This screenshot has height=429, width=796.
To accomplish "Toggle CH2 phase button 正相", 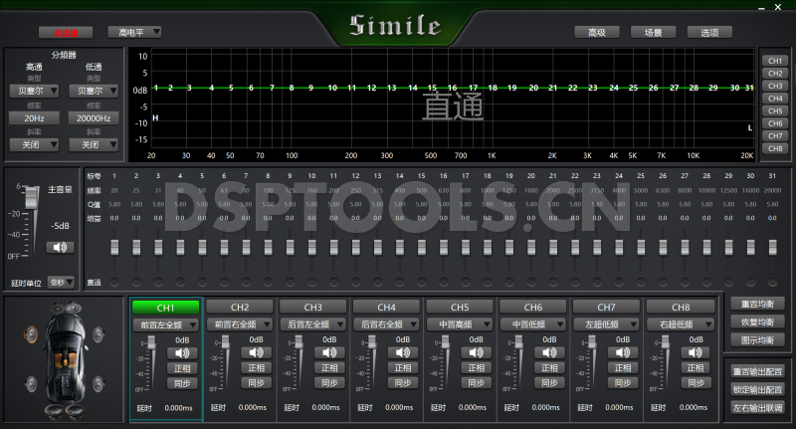I will [x=257, y=368].
